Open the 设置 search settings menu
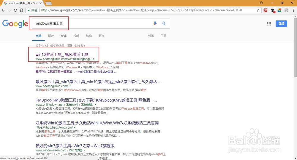This screenshot has width=297, height=160. (151, 36)
